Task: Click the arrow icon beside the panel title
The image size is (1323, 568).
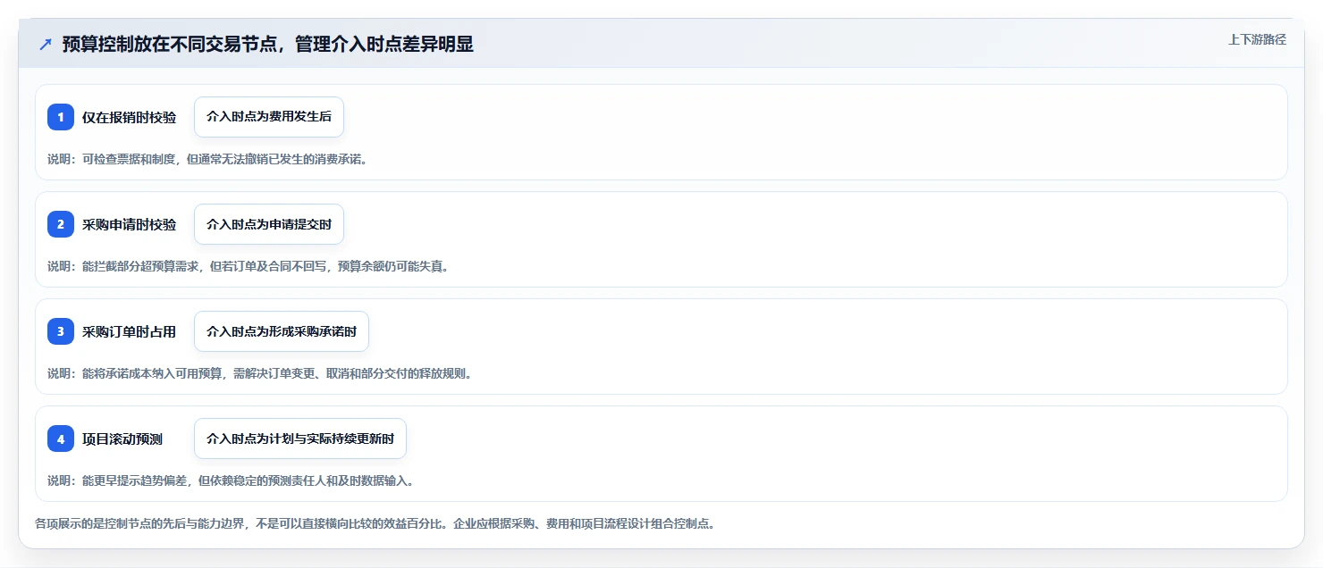Action: click(x=46, y=45)
